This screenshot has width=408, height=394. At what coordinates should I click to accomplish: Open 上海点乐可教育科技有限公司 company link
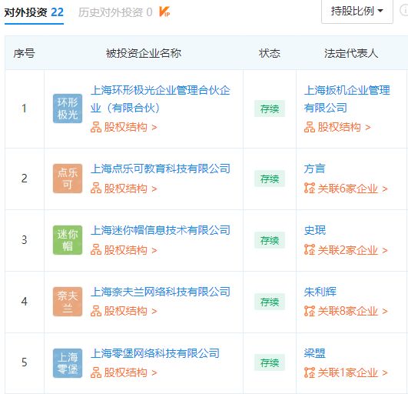(x=161, y=169)
